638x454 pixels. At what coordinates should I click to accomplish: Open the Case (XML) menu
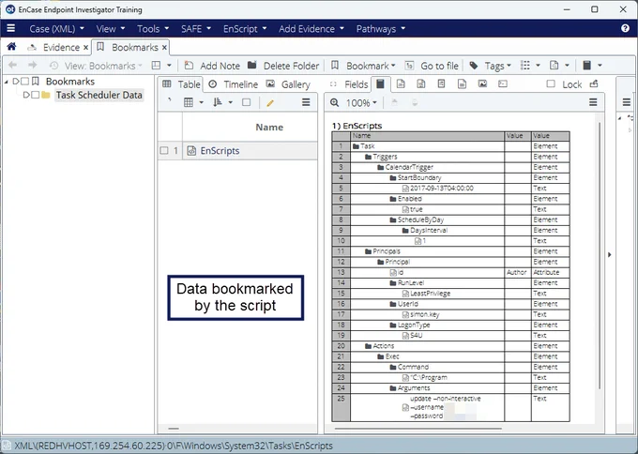coord(56,29)
